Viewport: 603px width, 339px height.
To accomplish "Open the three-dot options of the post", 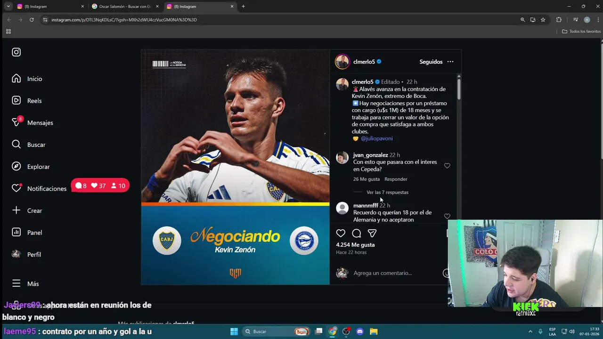I will tap(450, 62).
